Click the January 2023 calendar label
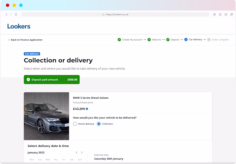The height and width of the screenshot is (164, 236). point(36,153)
